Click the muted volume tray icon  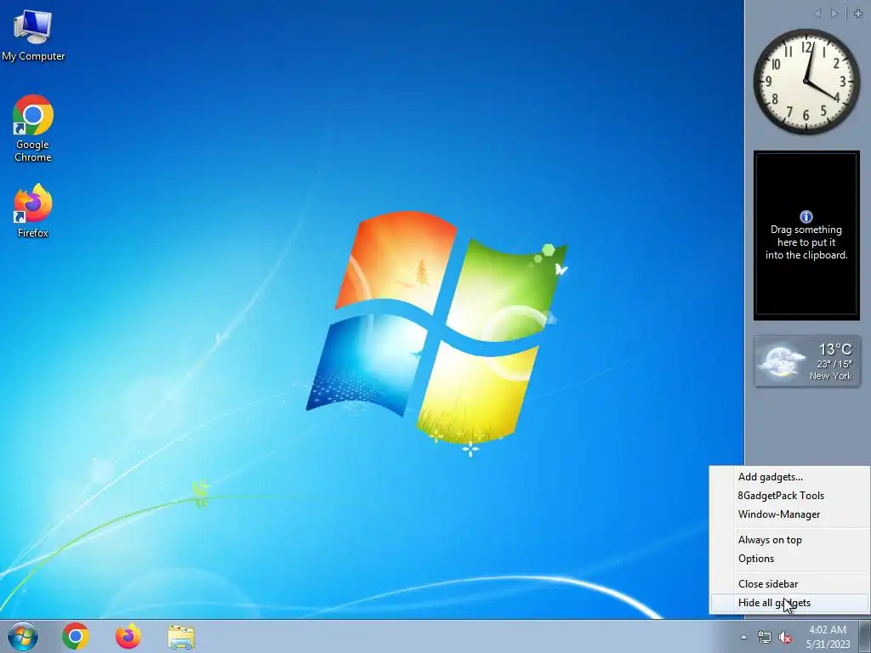(785, 637)
